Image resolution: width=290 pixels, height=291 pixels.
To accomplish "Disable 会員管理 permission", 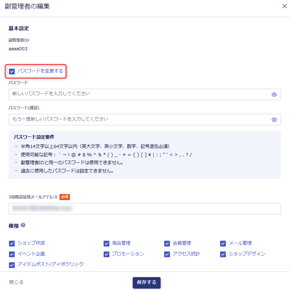I will (167, 244).
